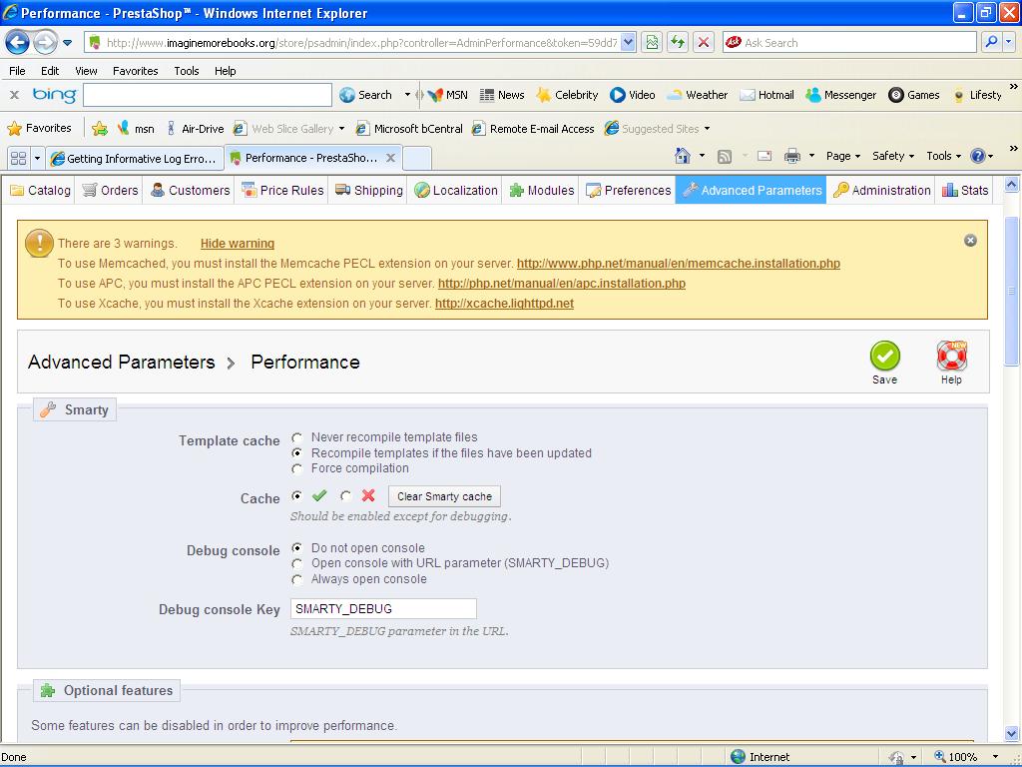Select Open console with URL parameter
1022x767 pixels.
pyautogui.click(x=297, y=563)
